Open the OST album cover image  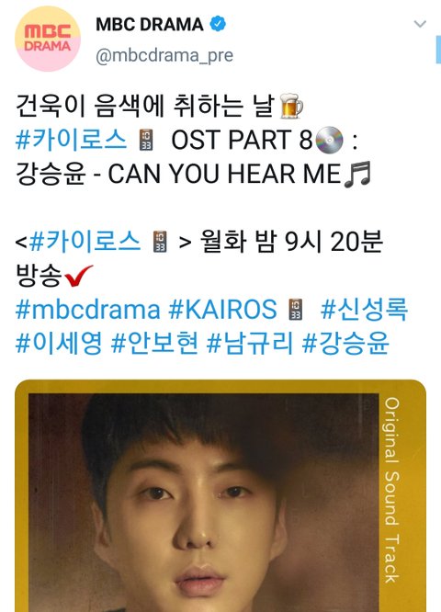tap(220, 495)
